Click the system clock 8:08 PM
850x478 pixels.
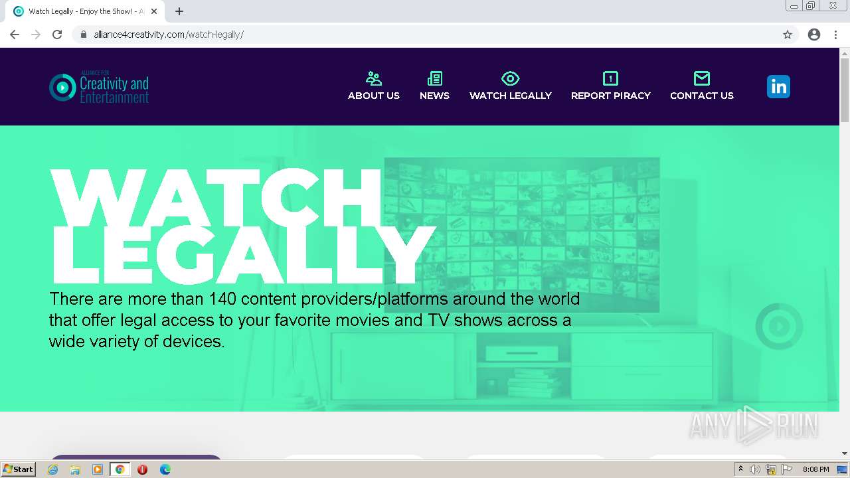tap(815, 469)
